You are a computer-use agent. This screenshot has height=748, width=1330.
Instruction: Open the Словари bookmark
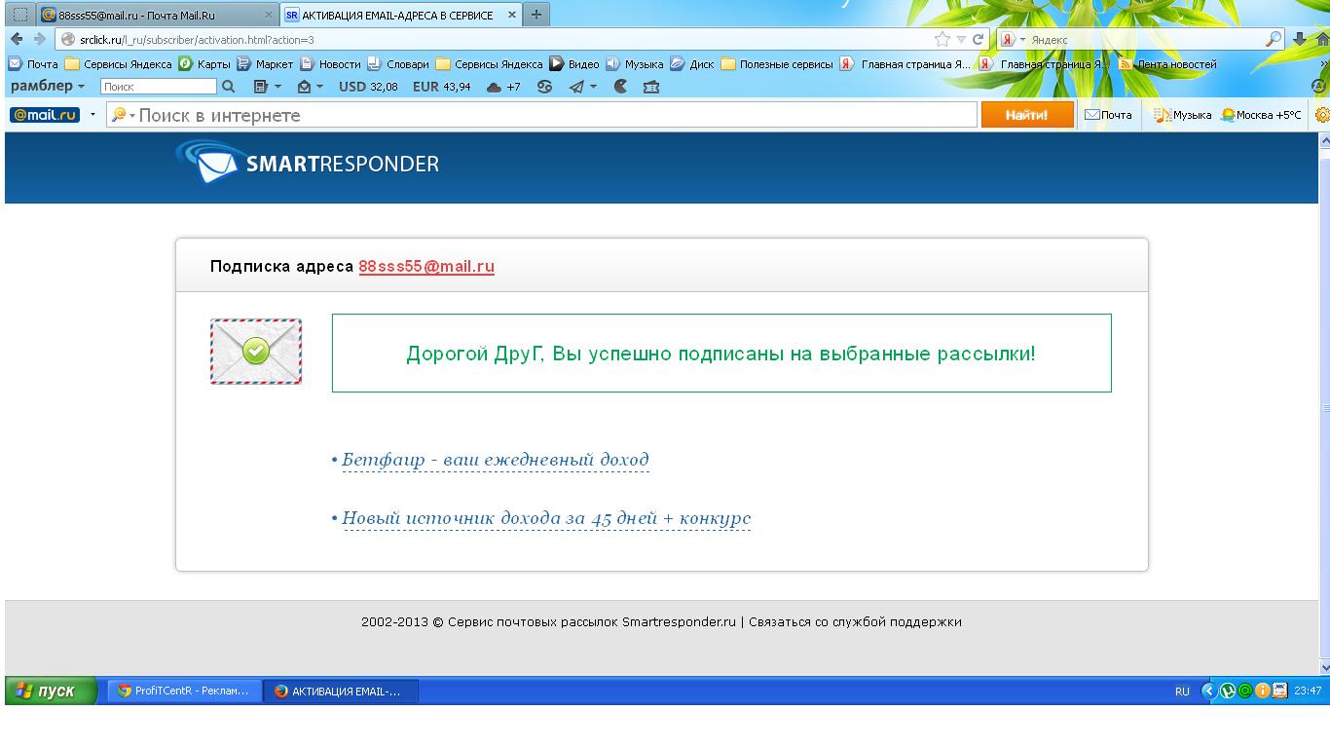click(397, 64)
